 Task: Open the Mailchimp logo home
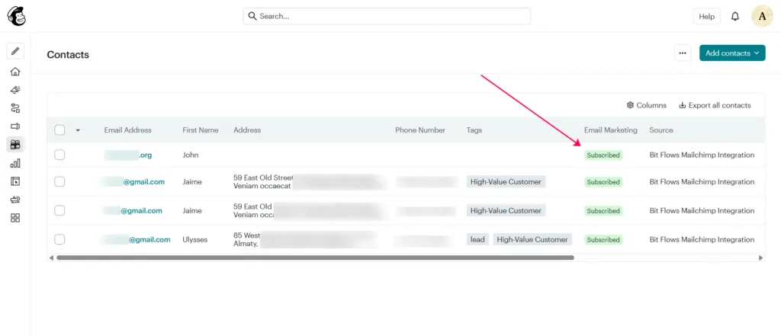17,17
